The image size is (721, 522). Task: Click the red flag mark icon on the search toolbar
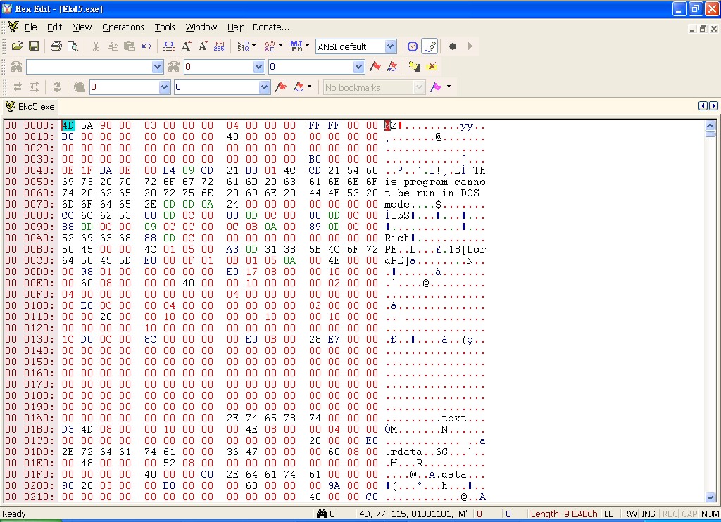375,67
